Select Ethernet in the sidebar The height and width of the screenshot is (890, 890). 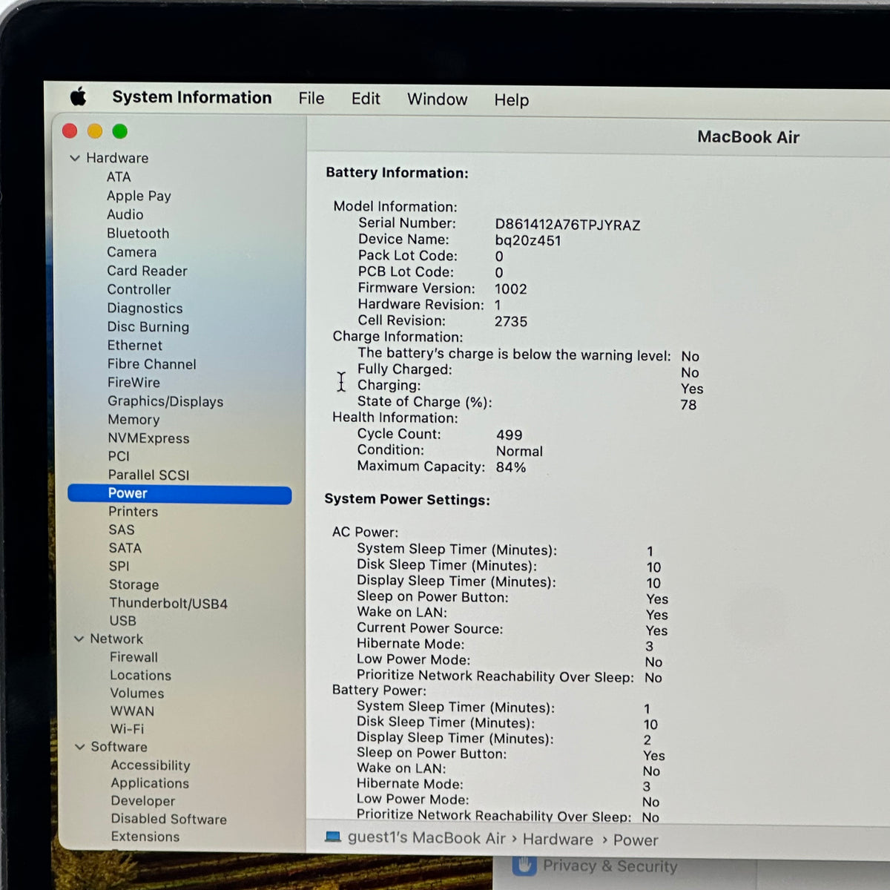pos(134,345)
